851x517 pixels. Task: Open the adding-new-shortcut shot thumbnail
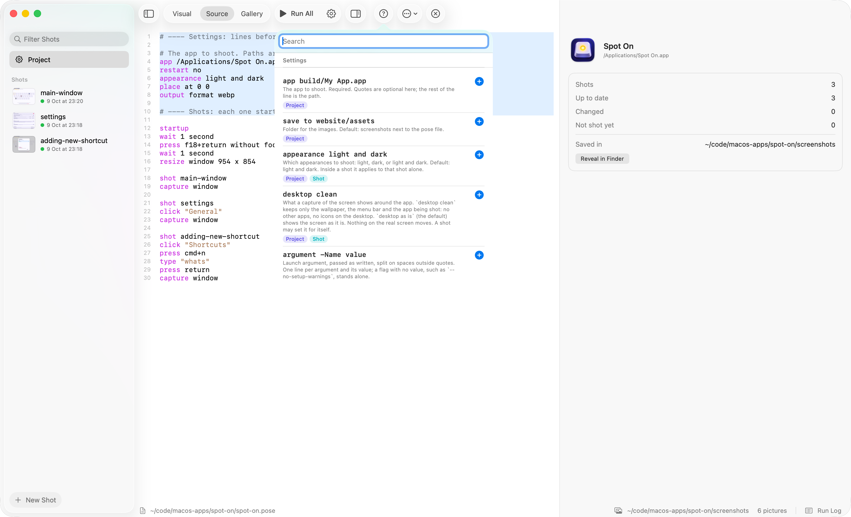tap(23, 144)
